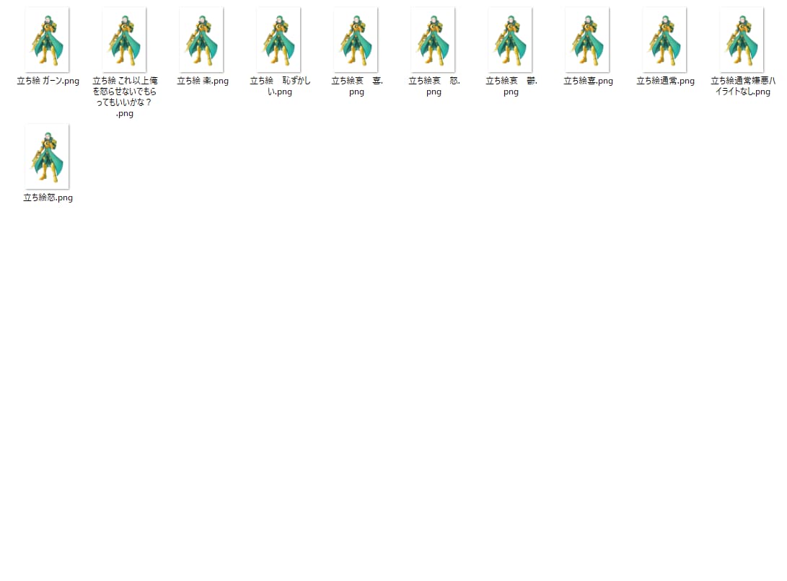This screenshot has height=581, width=787.
Task: Click the file name 立ち絵通常嫌悪ハイライトなし.png
Action: pyautogui.click(x=743, y=87)
